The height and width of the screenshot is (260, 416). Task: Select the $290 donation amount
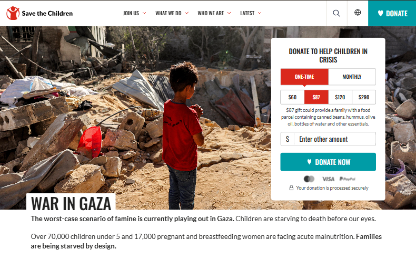coord(364,97)
